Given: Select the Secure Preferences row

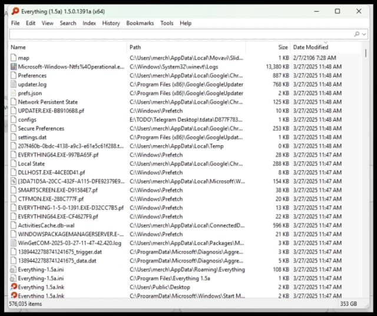Looking at the screenshot, I should (185, 128).
